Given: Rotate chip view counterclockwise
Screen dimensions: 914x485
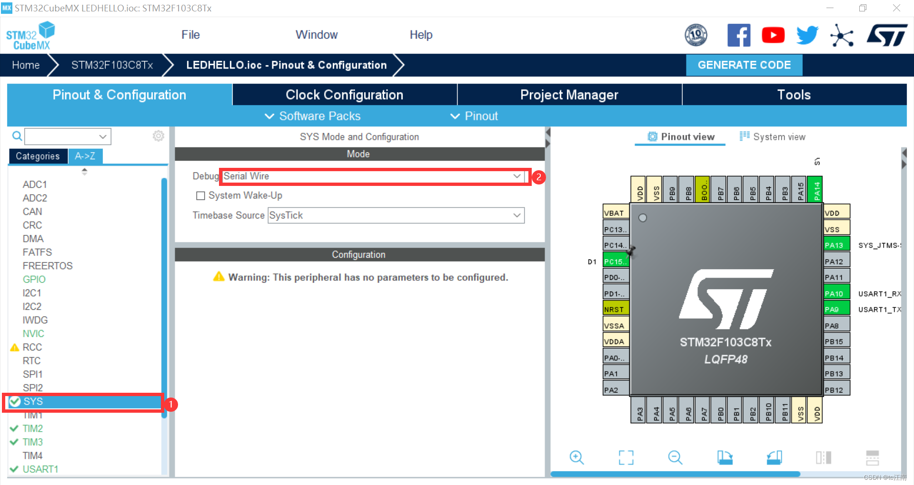Looking at the screenshot, I should (774, 457).
